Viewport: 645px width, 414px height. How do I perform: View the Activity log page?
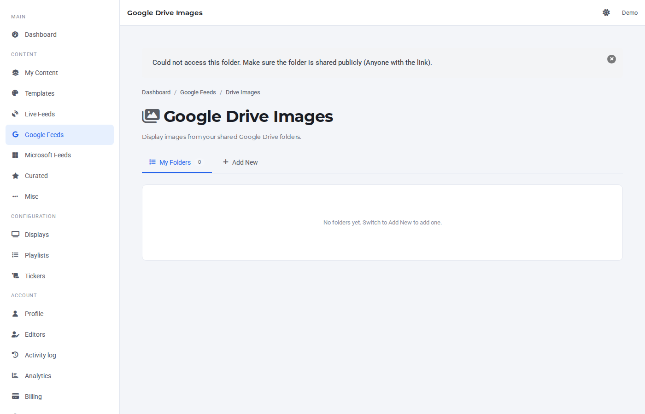point(59,355)
